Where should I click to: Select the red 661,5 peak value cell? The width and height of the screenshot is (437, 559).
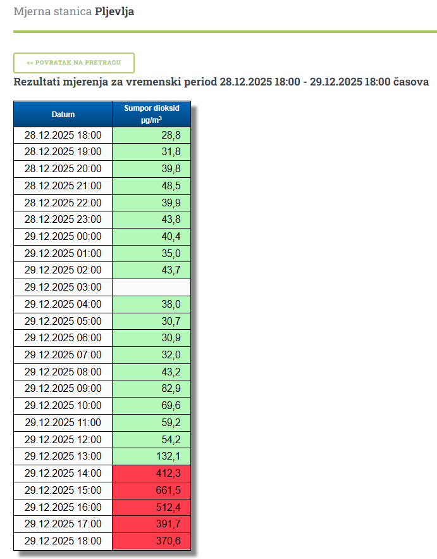(151, 490)
